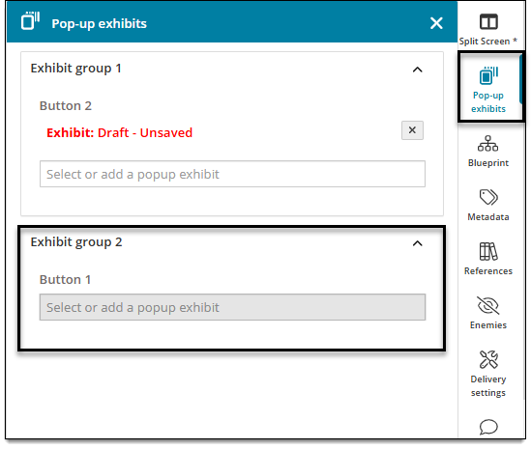Screen dimensions: 531x449
Task: Click the pop-up exhibits header icon
Action: point(31,21)
